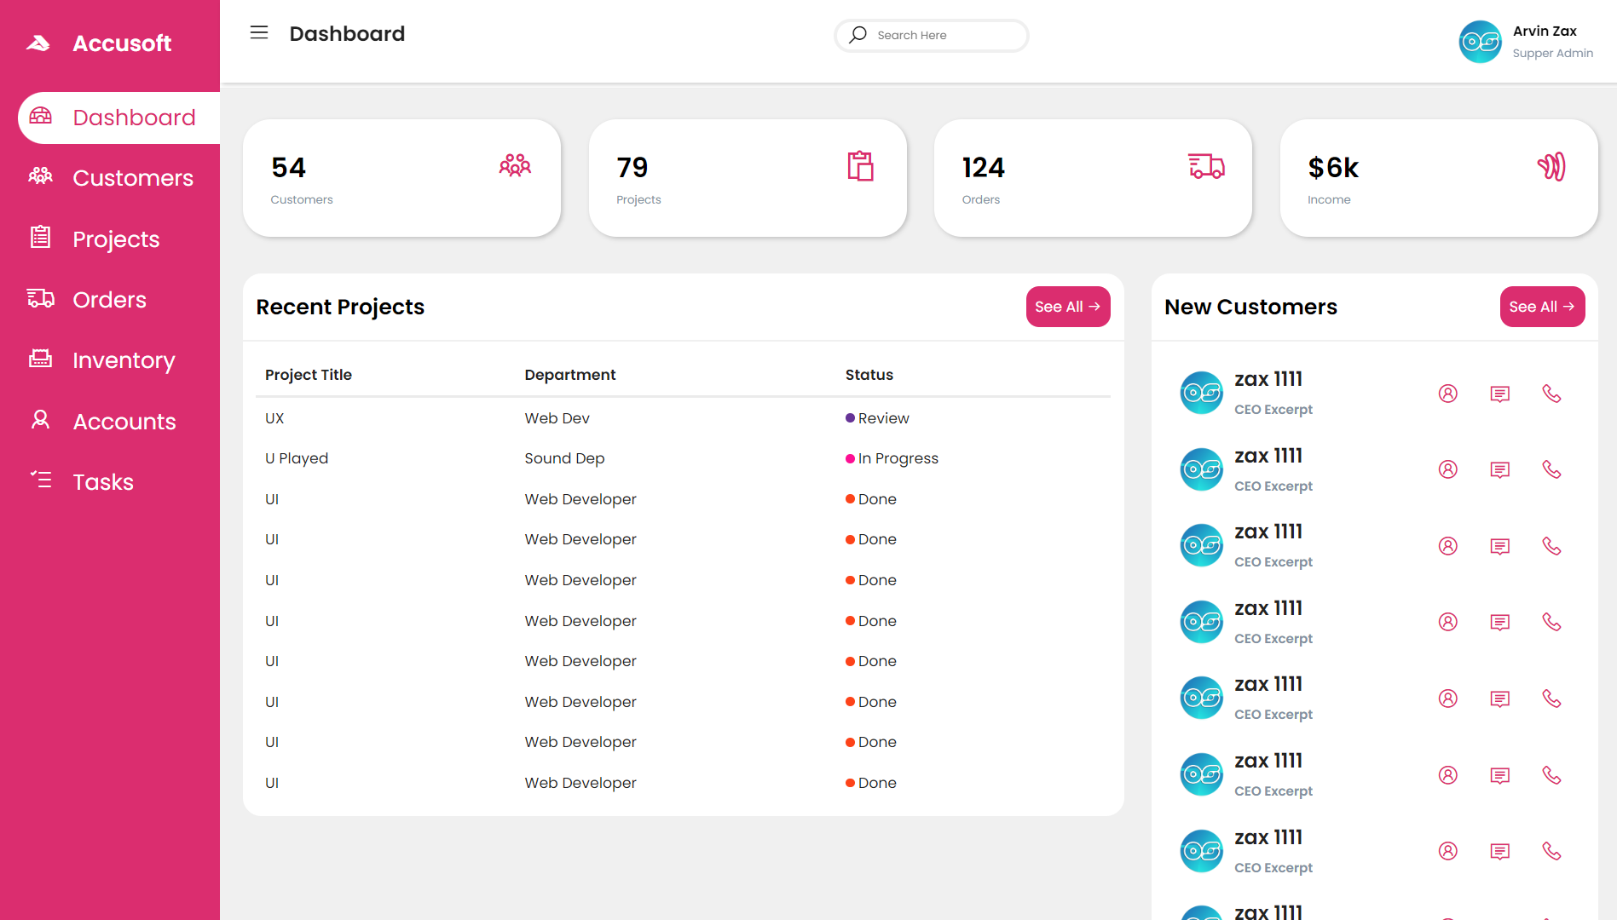
Task: Click the truck icon on Orders card
Action: pyautogui.click(x=1206, y=166)
